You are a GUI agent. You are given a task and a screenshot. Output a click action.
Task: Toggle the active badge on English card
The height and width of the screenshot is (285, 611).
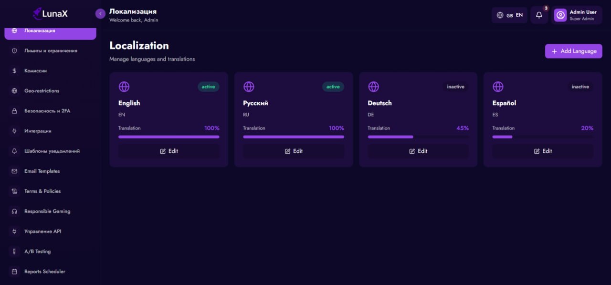[x=208, y=87]
